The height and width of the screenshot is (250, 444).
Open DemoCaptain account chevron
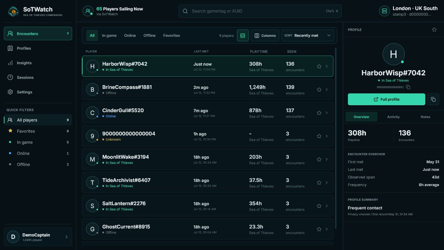coord(67,237)
